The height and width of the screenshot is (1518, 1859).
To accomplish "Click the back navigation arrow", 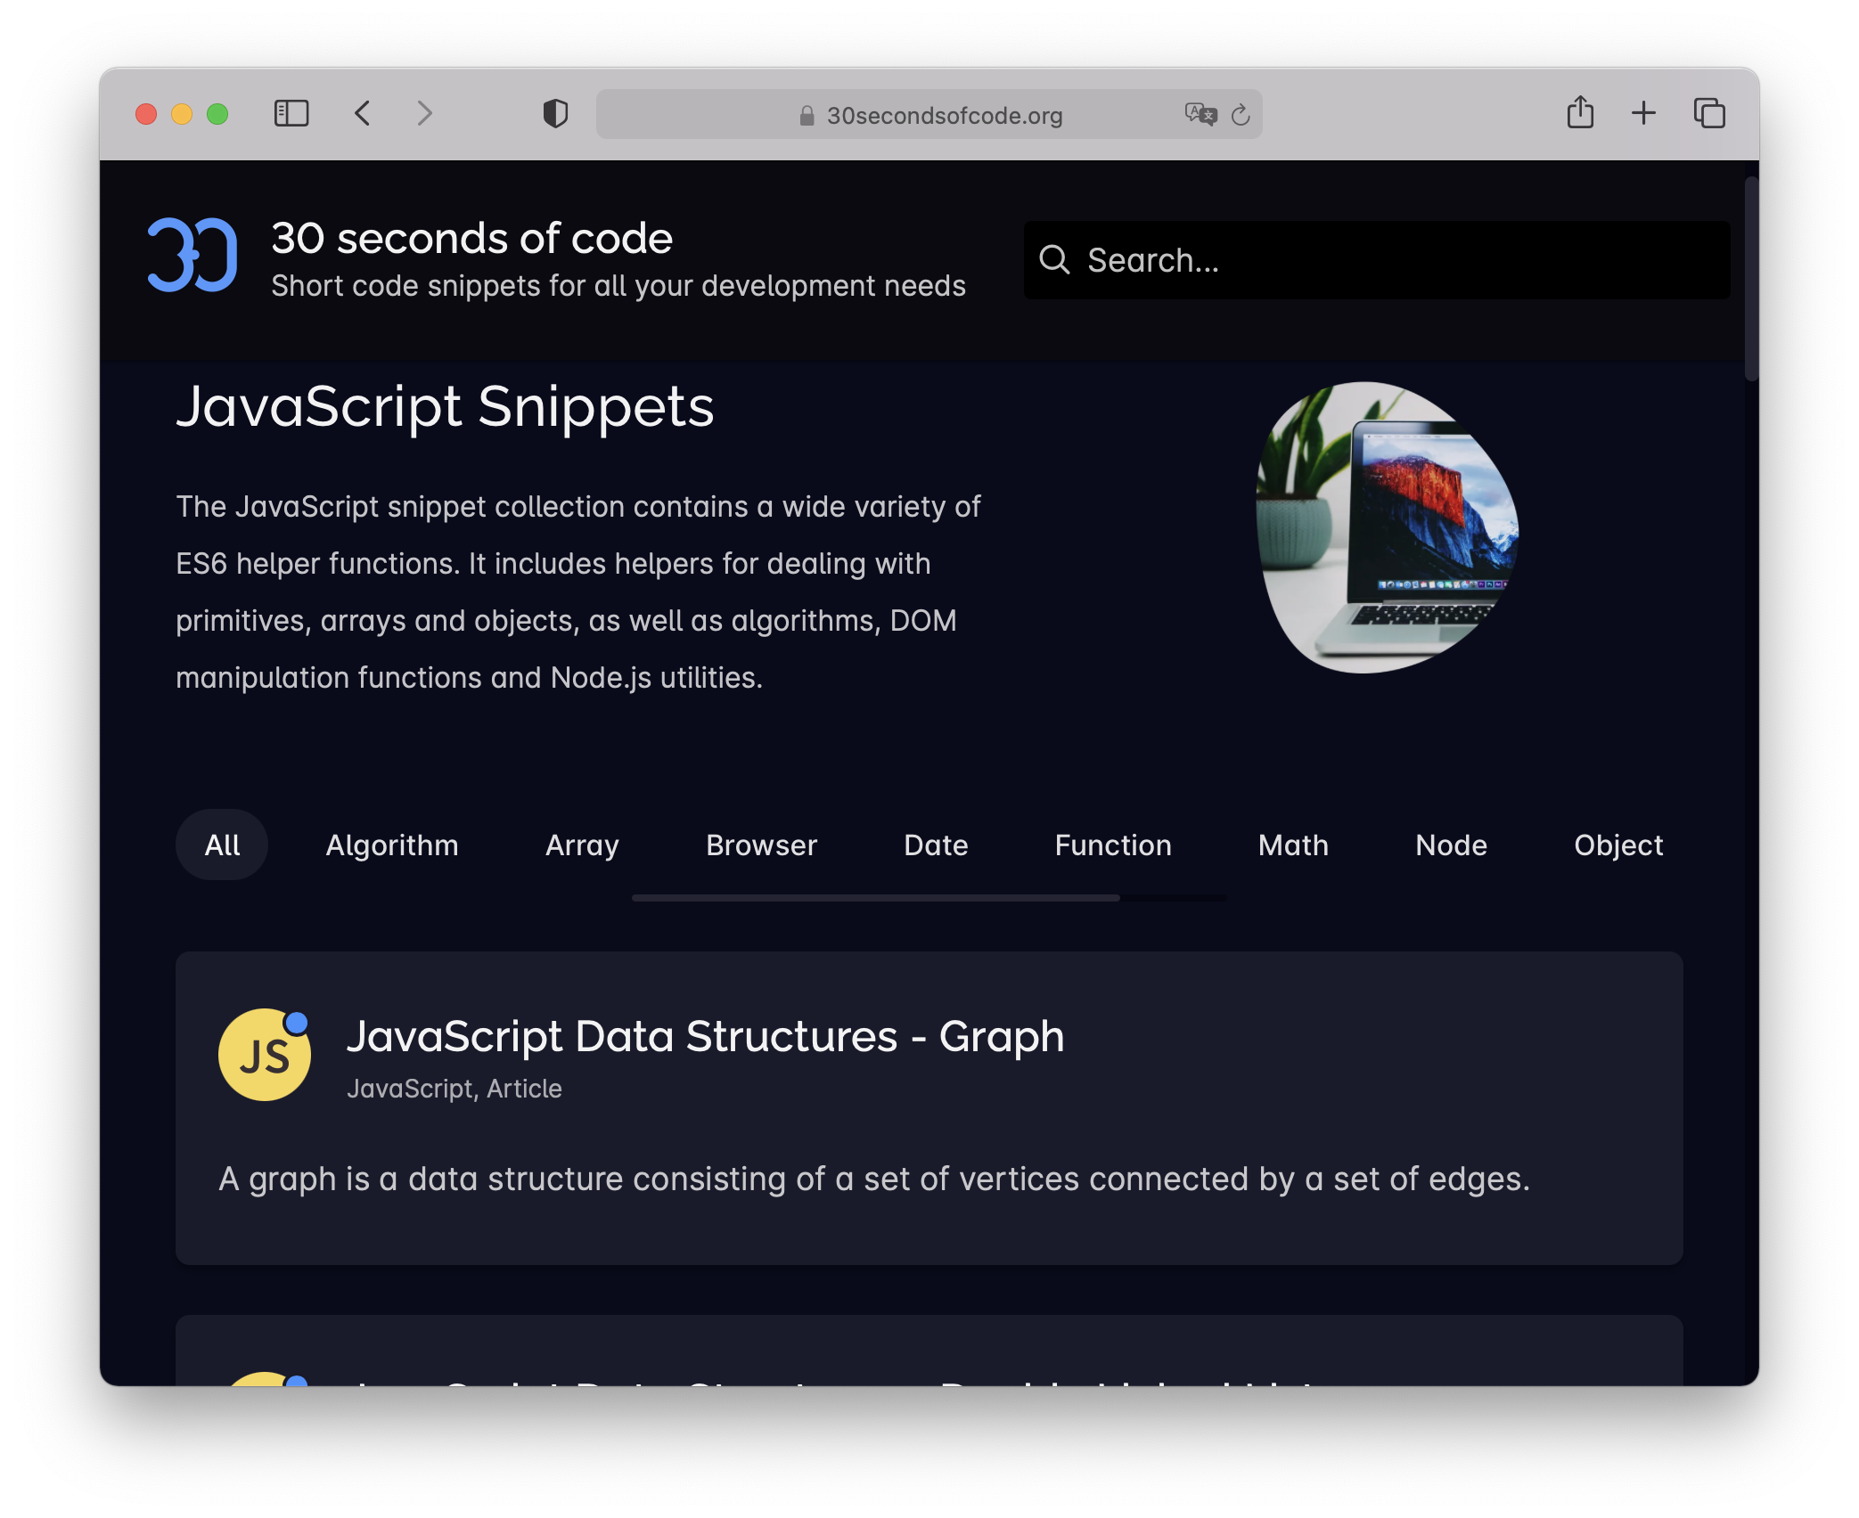I will tap(363, 113).
